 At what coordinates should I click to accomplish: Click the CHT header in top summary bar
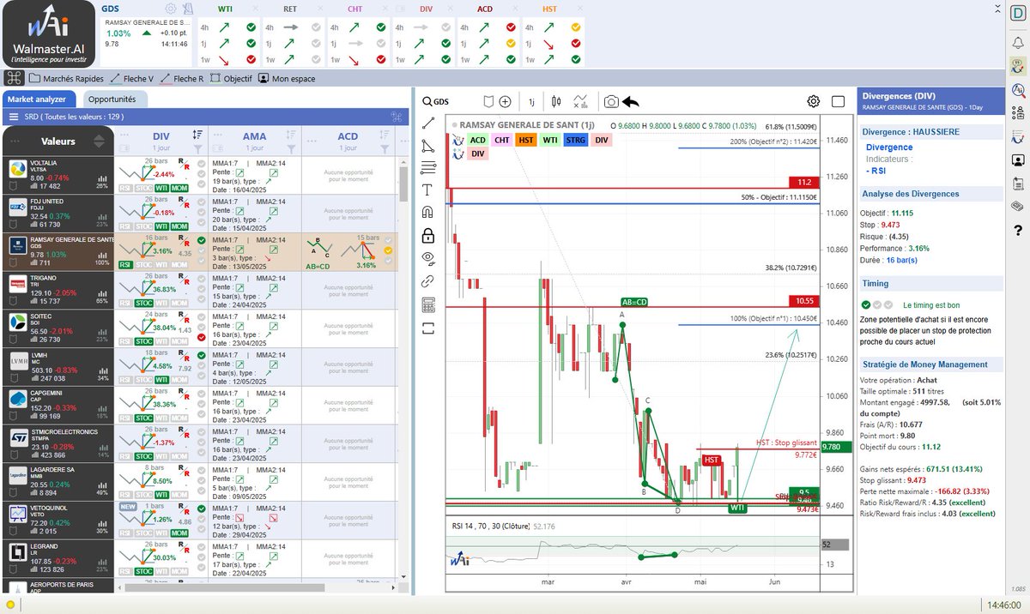[354, 9]
